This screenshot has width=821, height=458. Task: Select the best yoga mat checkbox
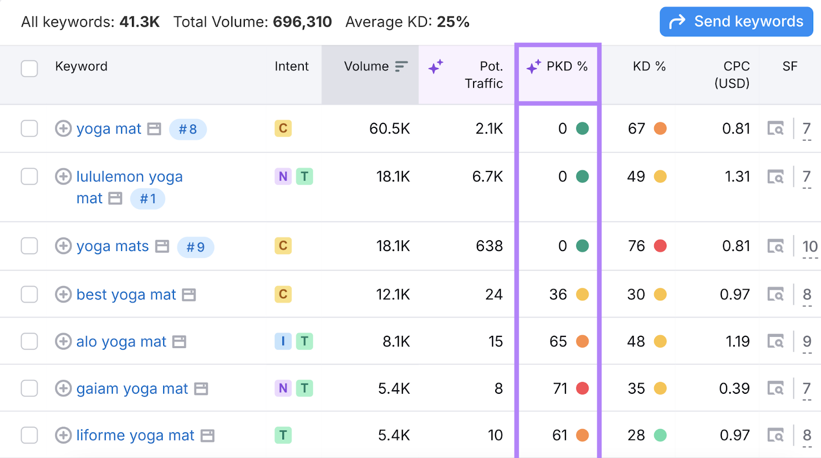point(29,294)
